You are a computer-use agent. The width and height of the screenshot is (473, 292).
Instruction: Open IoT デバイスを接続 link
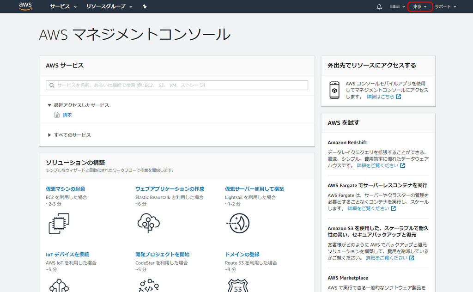pyautogui.click(x=67, y=255)
